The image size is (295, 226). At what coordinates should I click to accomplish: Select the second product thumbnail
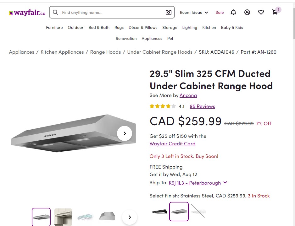coord(63,217)
